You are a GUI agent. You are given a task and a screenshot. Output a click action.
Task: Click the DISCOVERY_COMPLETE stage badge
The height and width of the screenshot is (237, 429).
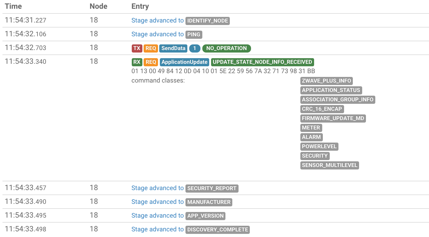pyautogui.click(x=218, y=229)
